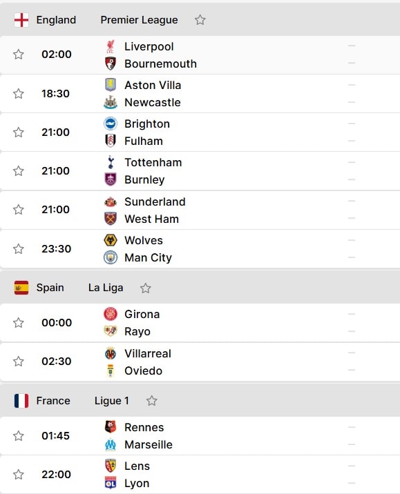Click the Tottenham club crest
This screenshot has width=400, height=494.
point(111,163)
